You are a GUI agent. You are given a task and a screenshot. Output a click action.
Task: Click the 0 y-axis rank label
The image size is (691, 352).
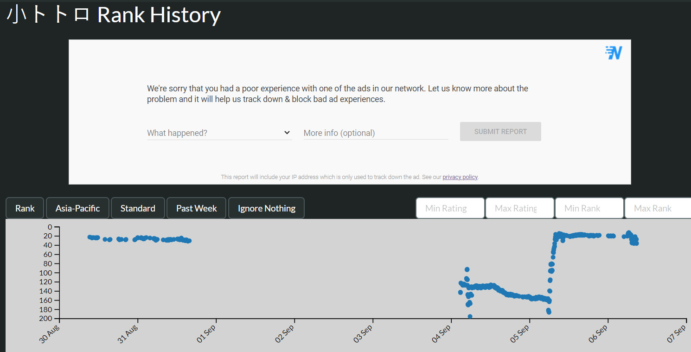coord(50,227)
